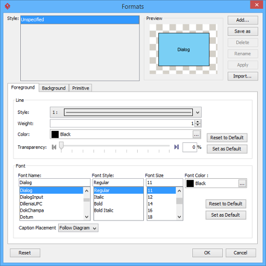Select Regular in the font style list

[x=118, y=191]
